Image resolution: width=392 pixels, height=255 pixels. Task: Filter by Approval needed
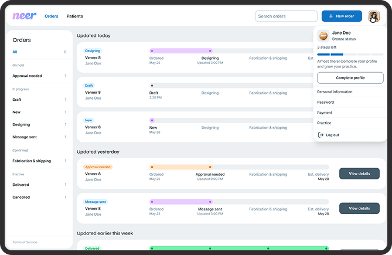pos(39,76)
